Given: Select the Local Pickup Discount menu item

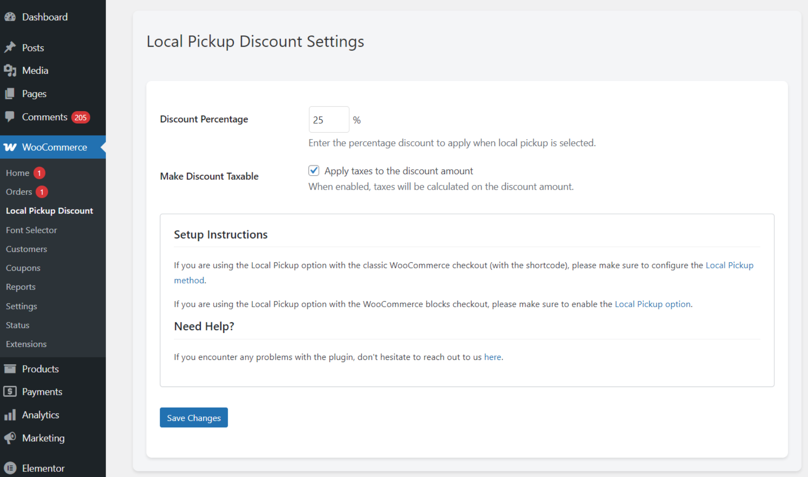Looking at the screenshot, I should (x=49, y=210).
